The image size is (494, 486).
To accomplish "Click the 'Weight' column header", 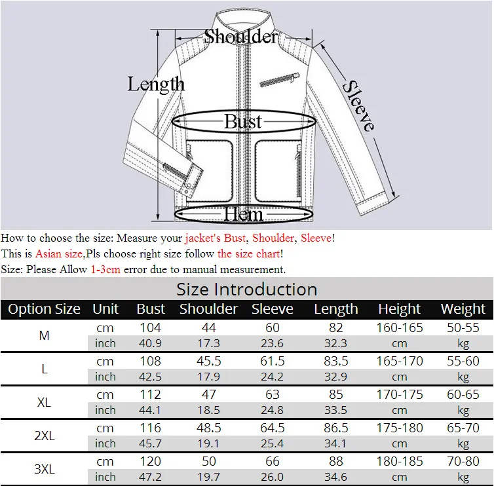I will (463, 309).
